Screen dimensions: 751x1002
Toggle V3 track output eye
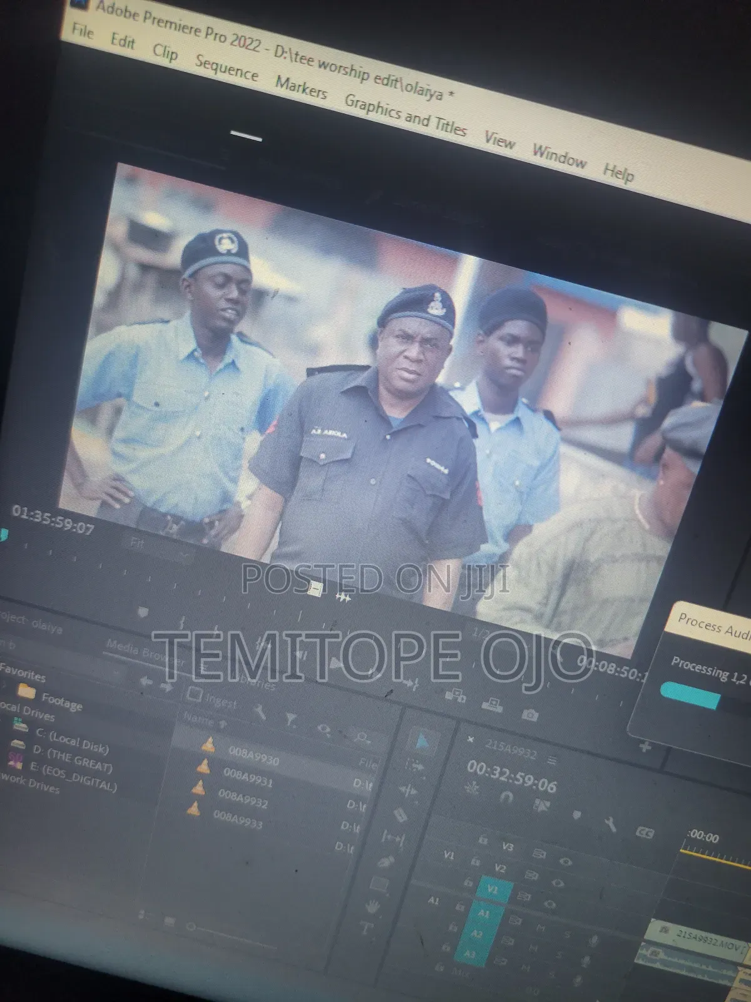[x=565, y=862]
